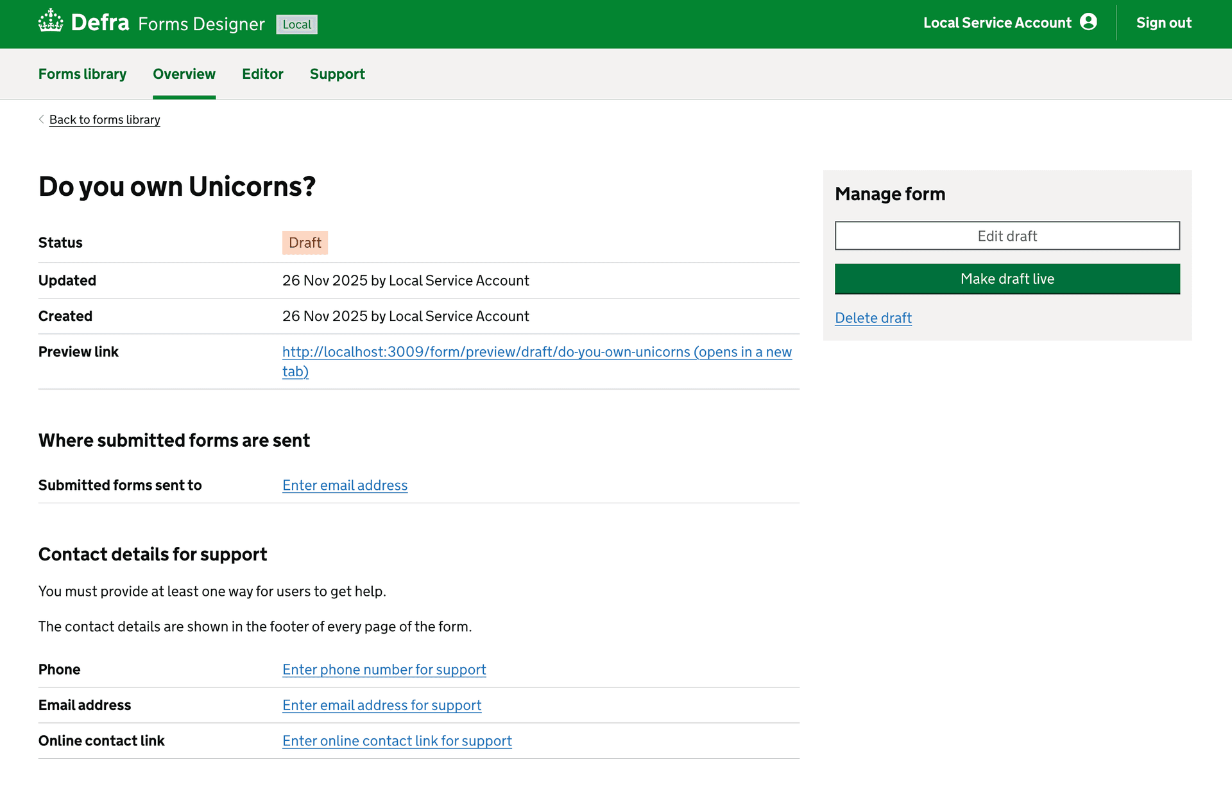Click the Delete draft link

(873, 318)
